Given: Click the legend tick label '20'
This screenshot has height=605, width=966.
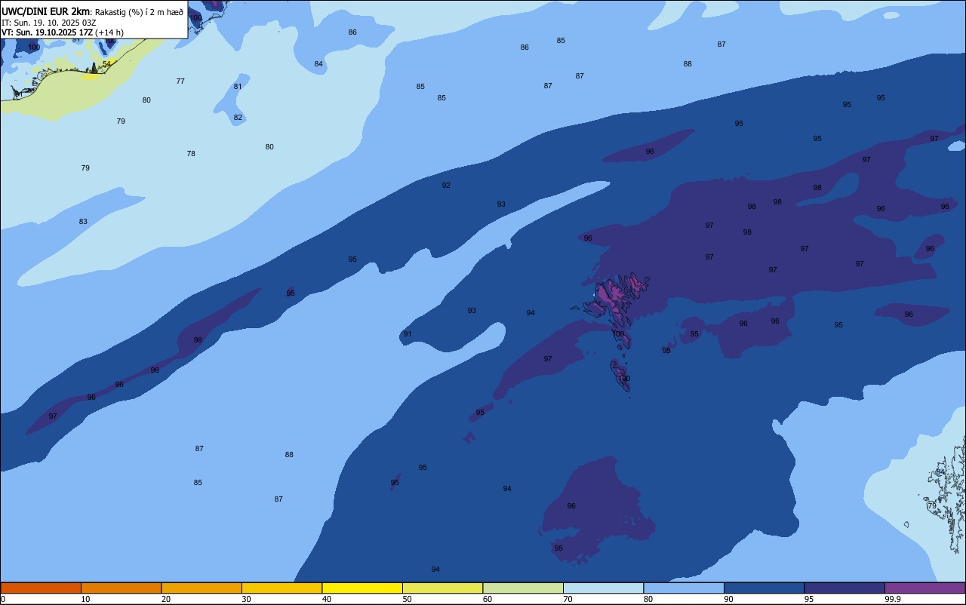Looking at the screenshot, I should [165, 599].
